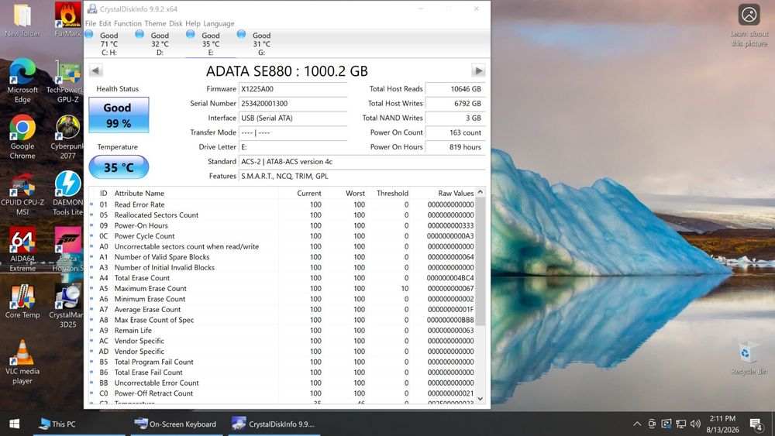The width and height of the screenshot is (775, 436).
Task: Open the Disk menu
Action: [x=175, y=23]
